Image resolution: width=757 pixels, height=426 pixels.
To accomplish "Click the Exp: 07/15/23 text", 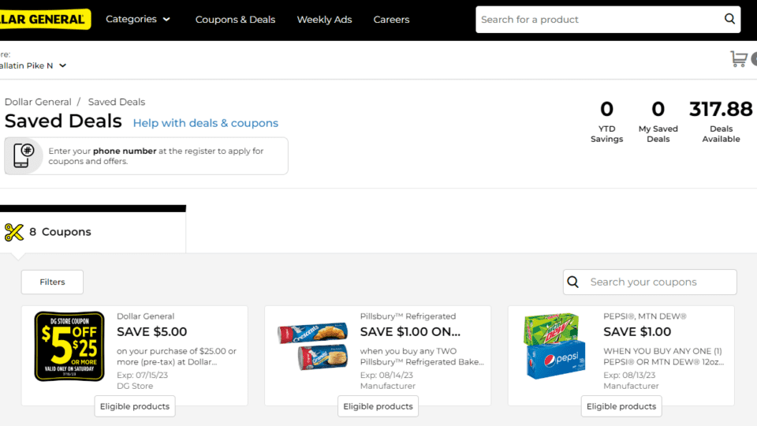I will click(x=143, y=375).
